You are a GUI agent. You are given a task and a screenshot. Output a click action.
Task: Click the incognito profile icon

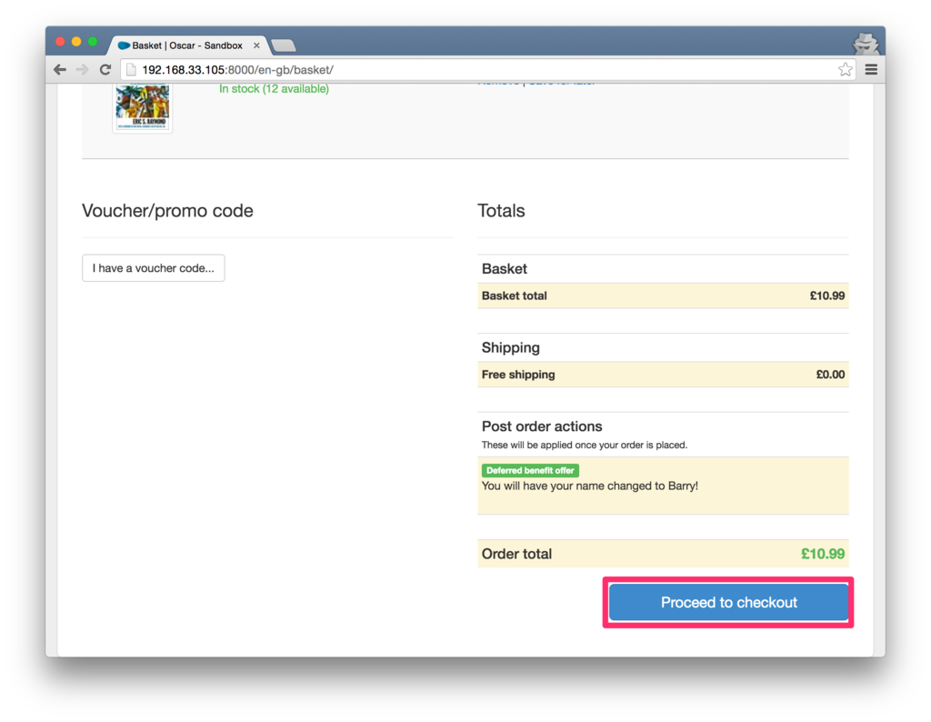tap(866, 44)
